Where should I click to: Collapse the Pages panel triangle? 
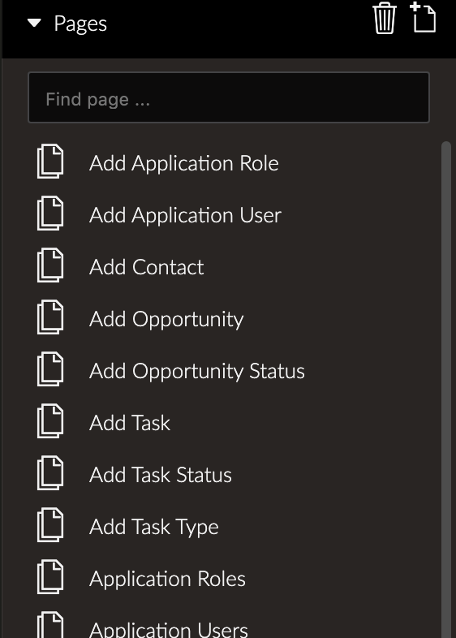point(34,24)
